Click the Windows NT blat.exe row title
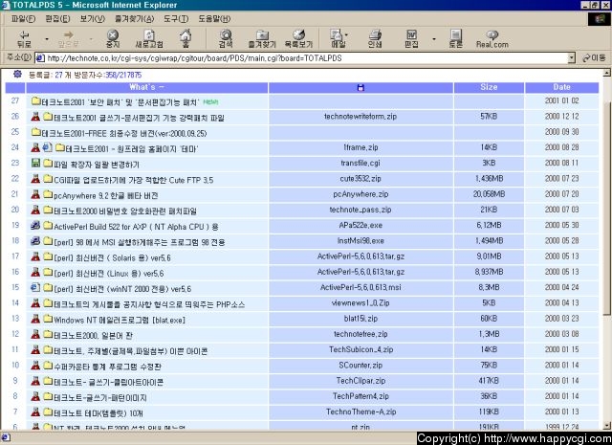 [x=120, y=320]
